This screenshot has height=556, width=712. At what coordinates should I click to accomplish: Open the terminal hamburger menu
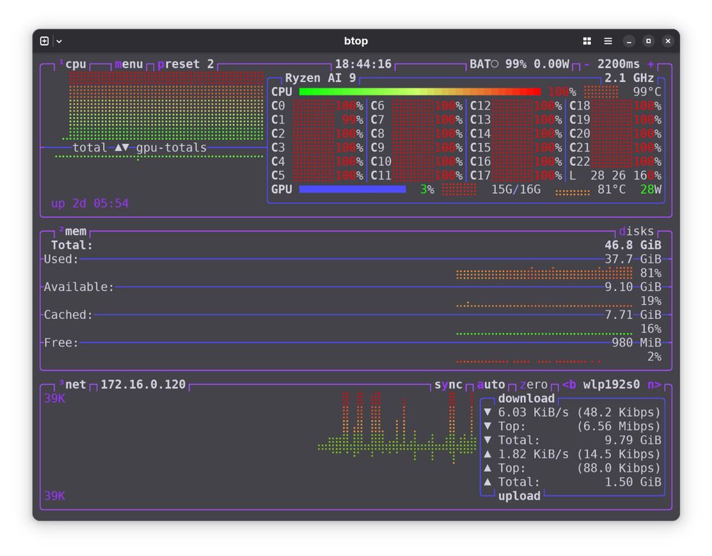click(607, 41)
